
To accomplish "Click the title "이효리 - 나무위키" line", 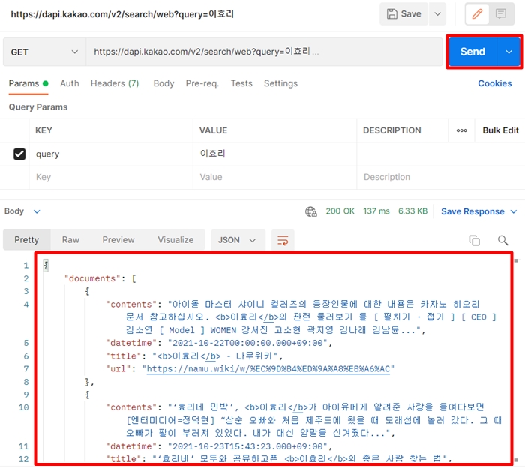I will pos(193,355).
